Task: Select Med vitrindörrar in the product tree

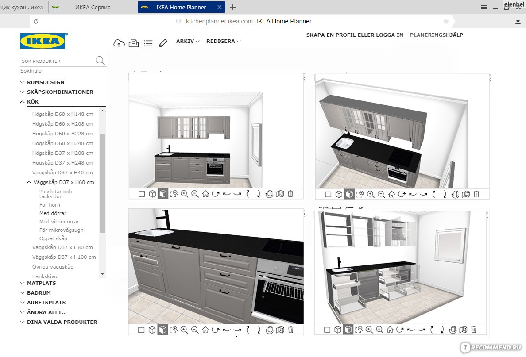Action: pyautogui.click(x=59, y=222)
